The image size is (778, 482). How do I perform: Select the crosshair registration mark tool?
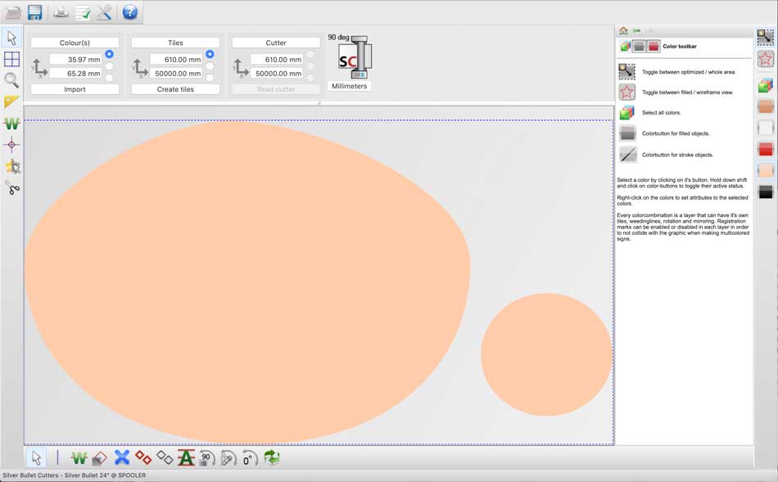tap(12, 145)
